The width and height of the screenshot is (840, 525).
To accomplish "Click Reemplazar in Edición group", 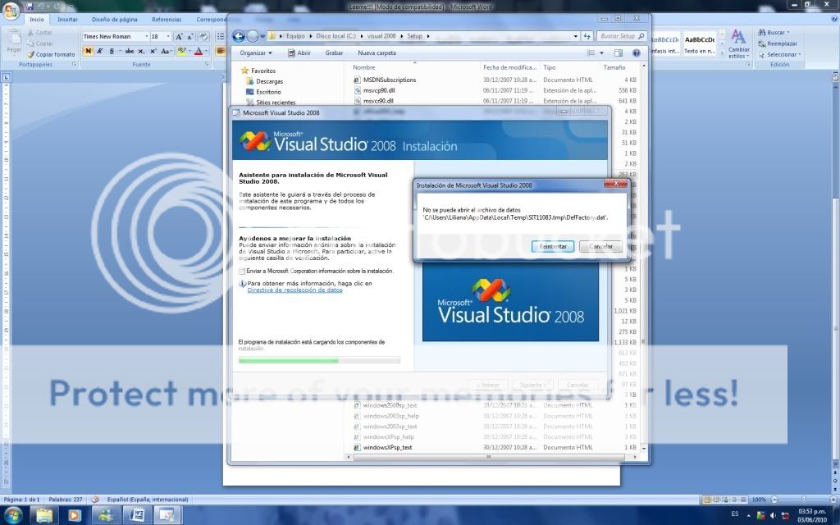I will pyautogui.click(x=778, y=43).
